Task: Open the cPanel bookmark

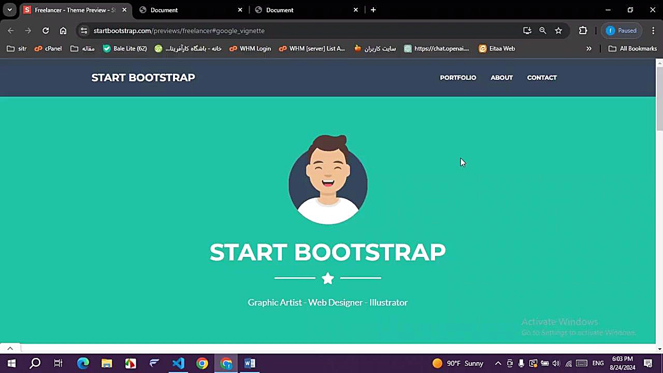Action: coord(48,48)
